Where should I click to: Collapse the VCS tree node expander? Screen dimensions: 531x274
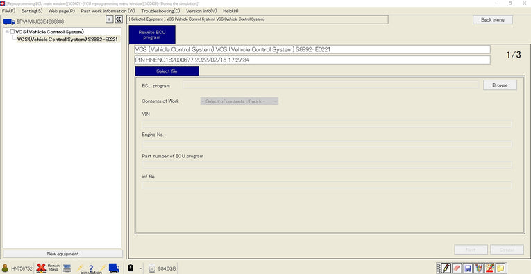pyautogui.click(x=7, y=31)
